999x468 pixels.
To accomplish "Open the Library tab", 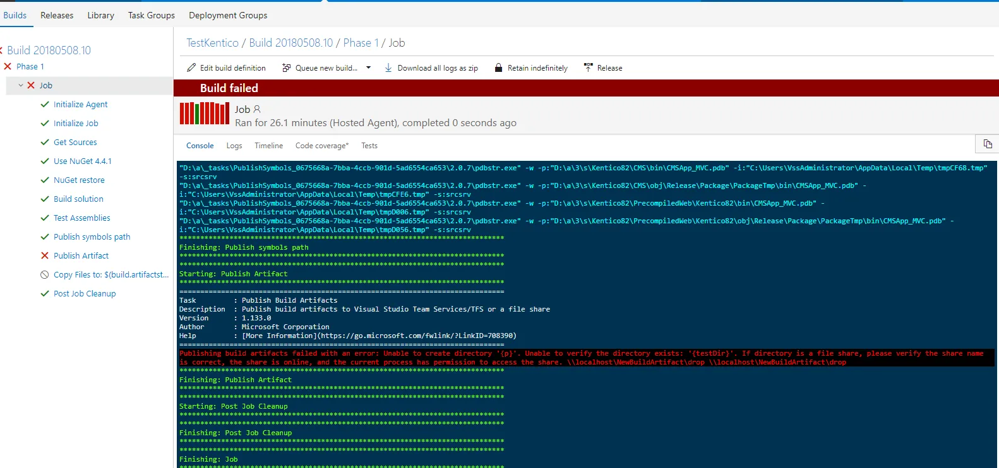I will point(100,15).
